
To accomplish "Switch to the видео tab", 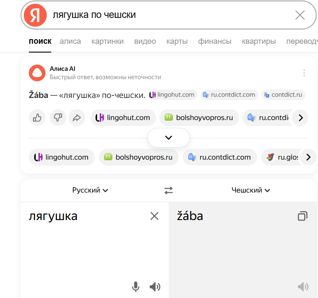I will click(145, 41).
